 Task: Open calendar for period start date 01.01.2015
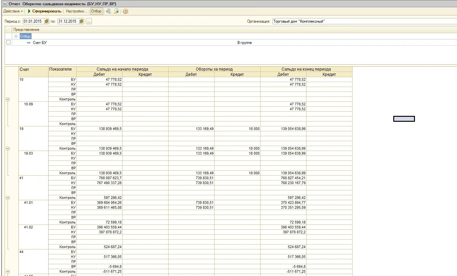coord(46,21)
